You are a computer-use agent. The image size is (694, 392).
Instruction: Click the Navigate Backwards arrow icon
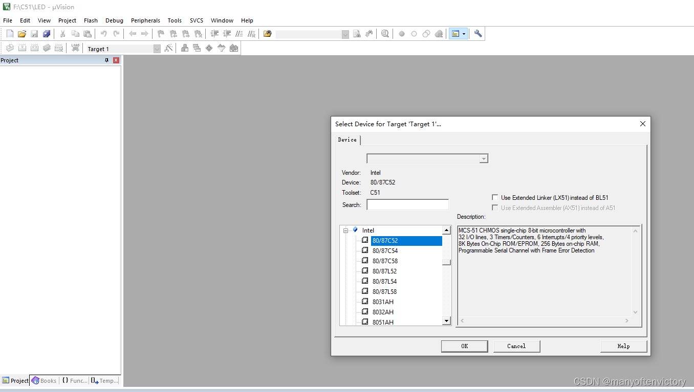point(132,34)
